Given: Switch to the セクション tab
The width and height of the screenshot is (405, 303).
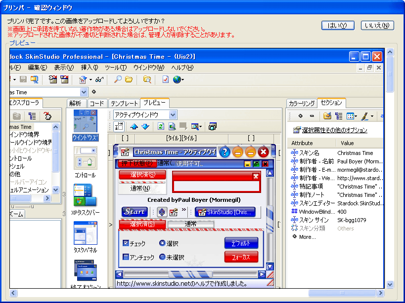Looking at the screenshot, I should (331, 103).
